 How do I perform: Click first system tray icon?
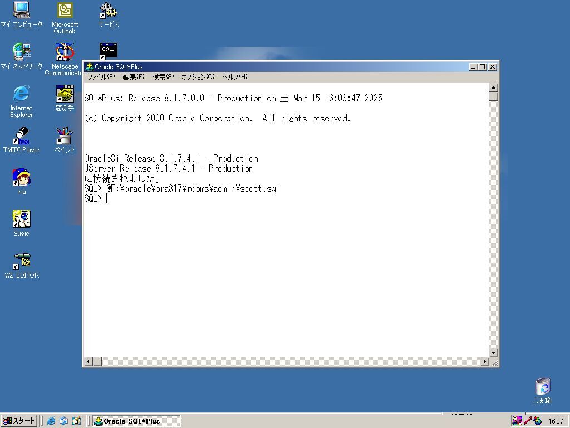(x=517, y=421)
